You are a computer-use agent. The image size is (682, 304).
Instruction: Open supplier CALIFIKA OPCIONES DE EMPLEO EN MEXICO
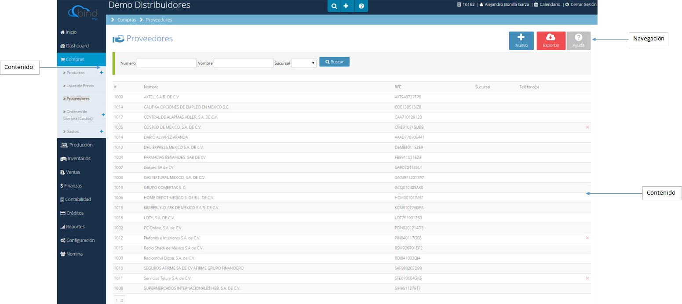pyautogui.click(x=186, y=107)
